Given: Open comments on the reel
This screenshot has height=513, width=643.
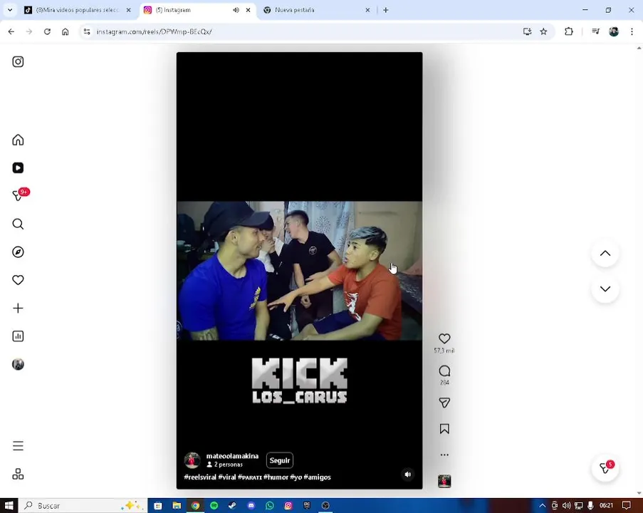Looking at the screenshot, I should tap(444, 371).
